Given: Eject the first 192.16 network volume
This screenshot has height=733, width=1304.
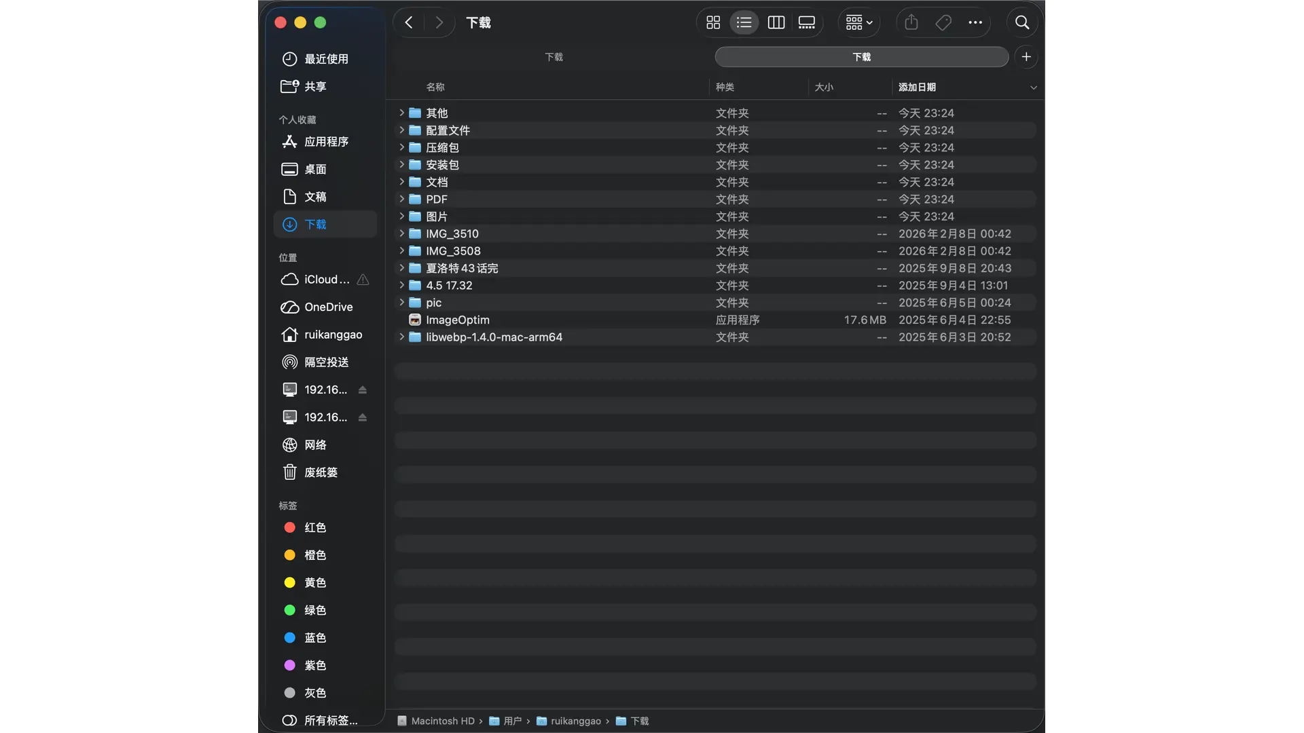Looking at the screenshot, I should [363, 390].
